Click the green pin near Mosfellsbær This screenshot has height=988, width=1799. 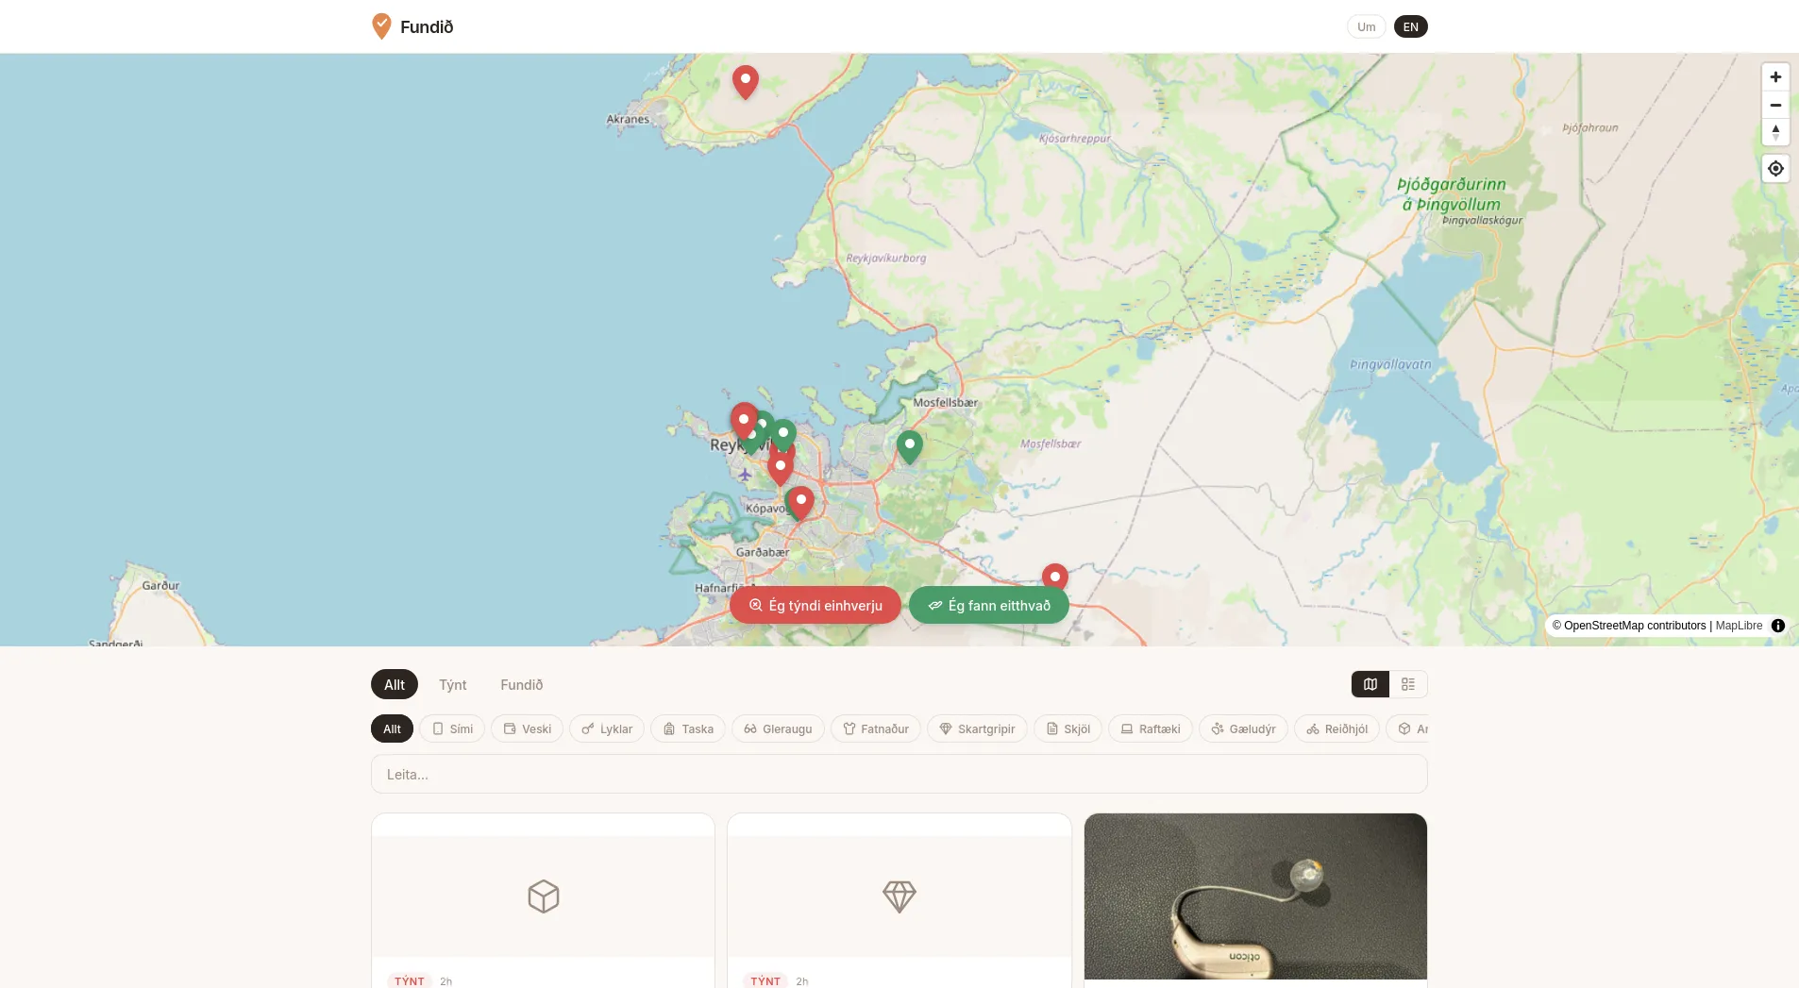click(x=910, y=447)
